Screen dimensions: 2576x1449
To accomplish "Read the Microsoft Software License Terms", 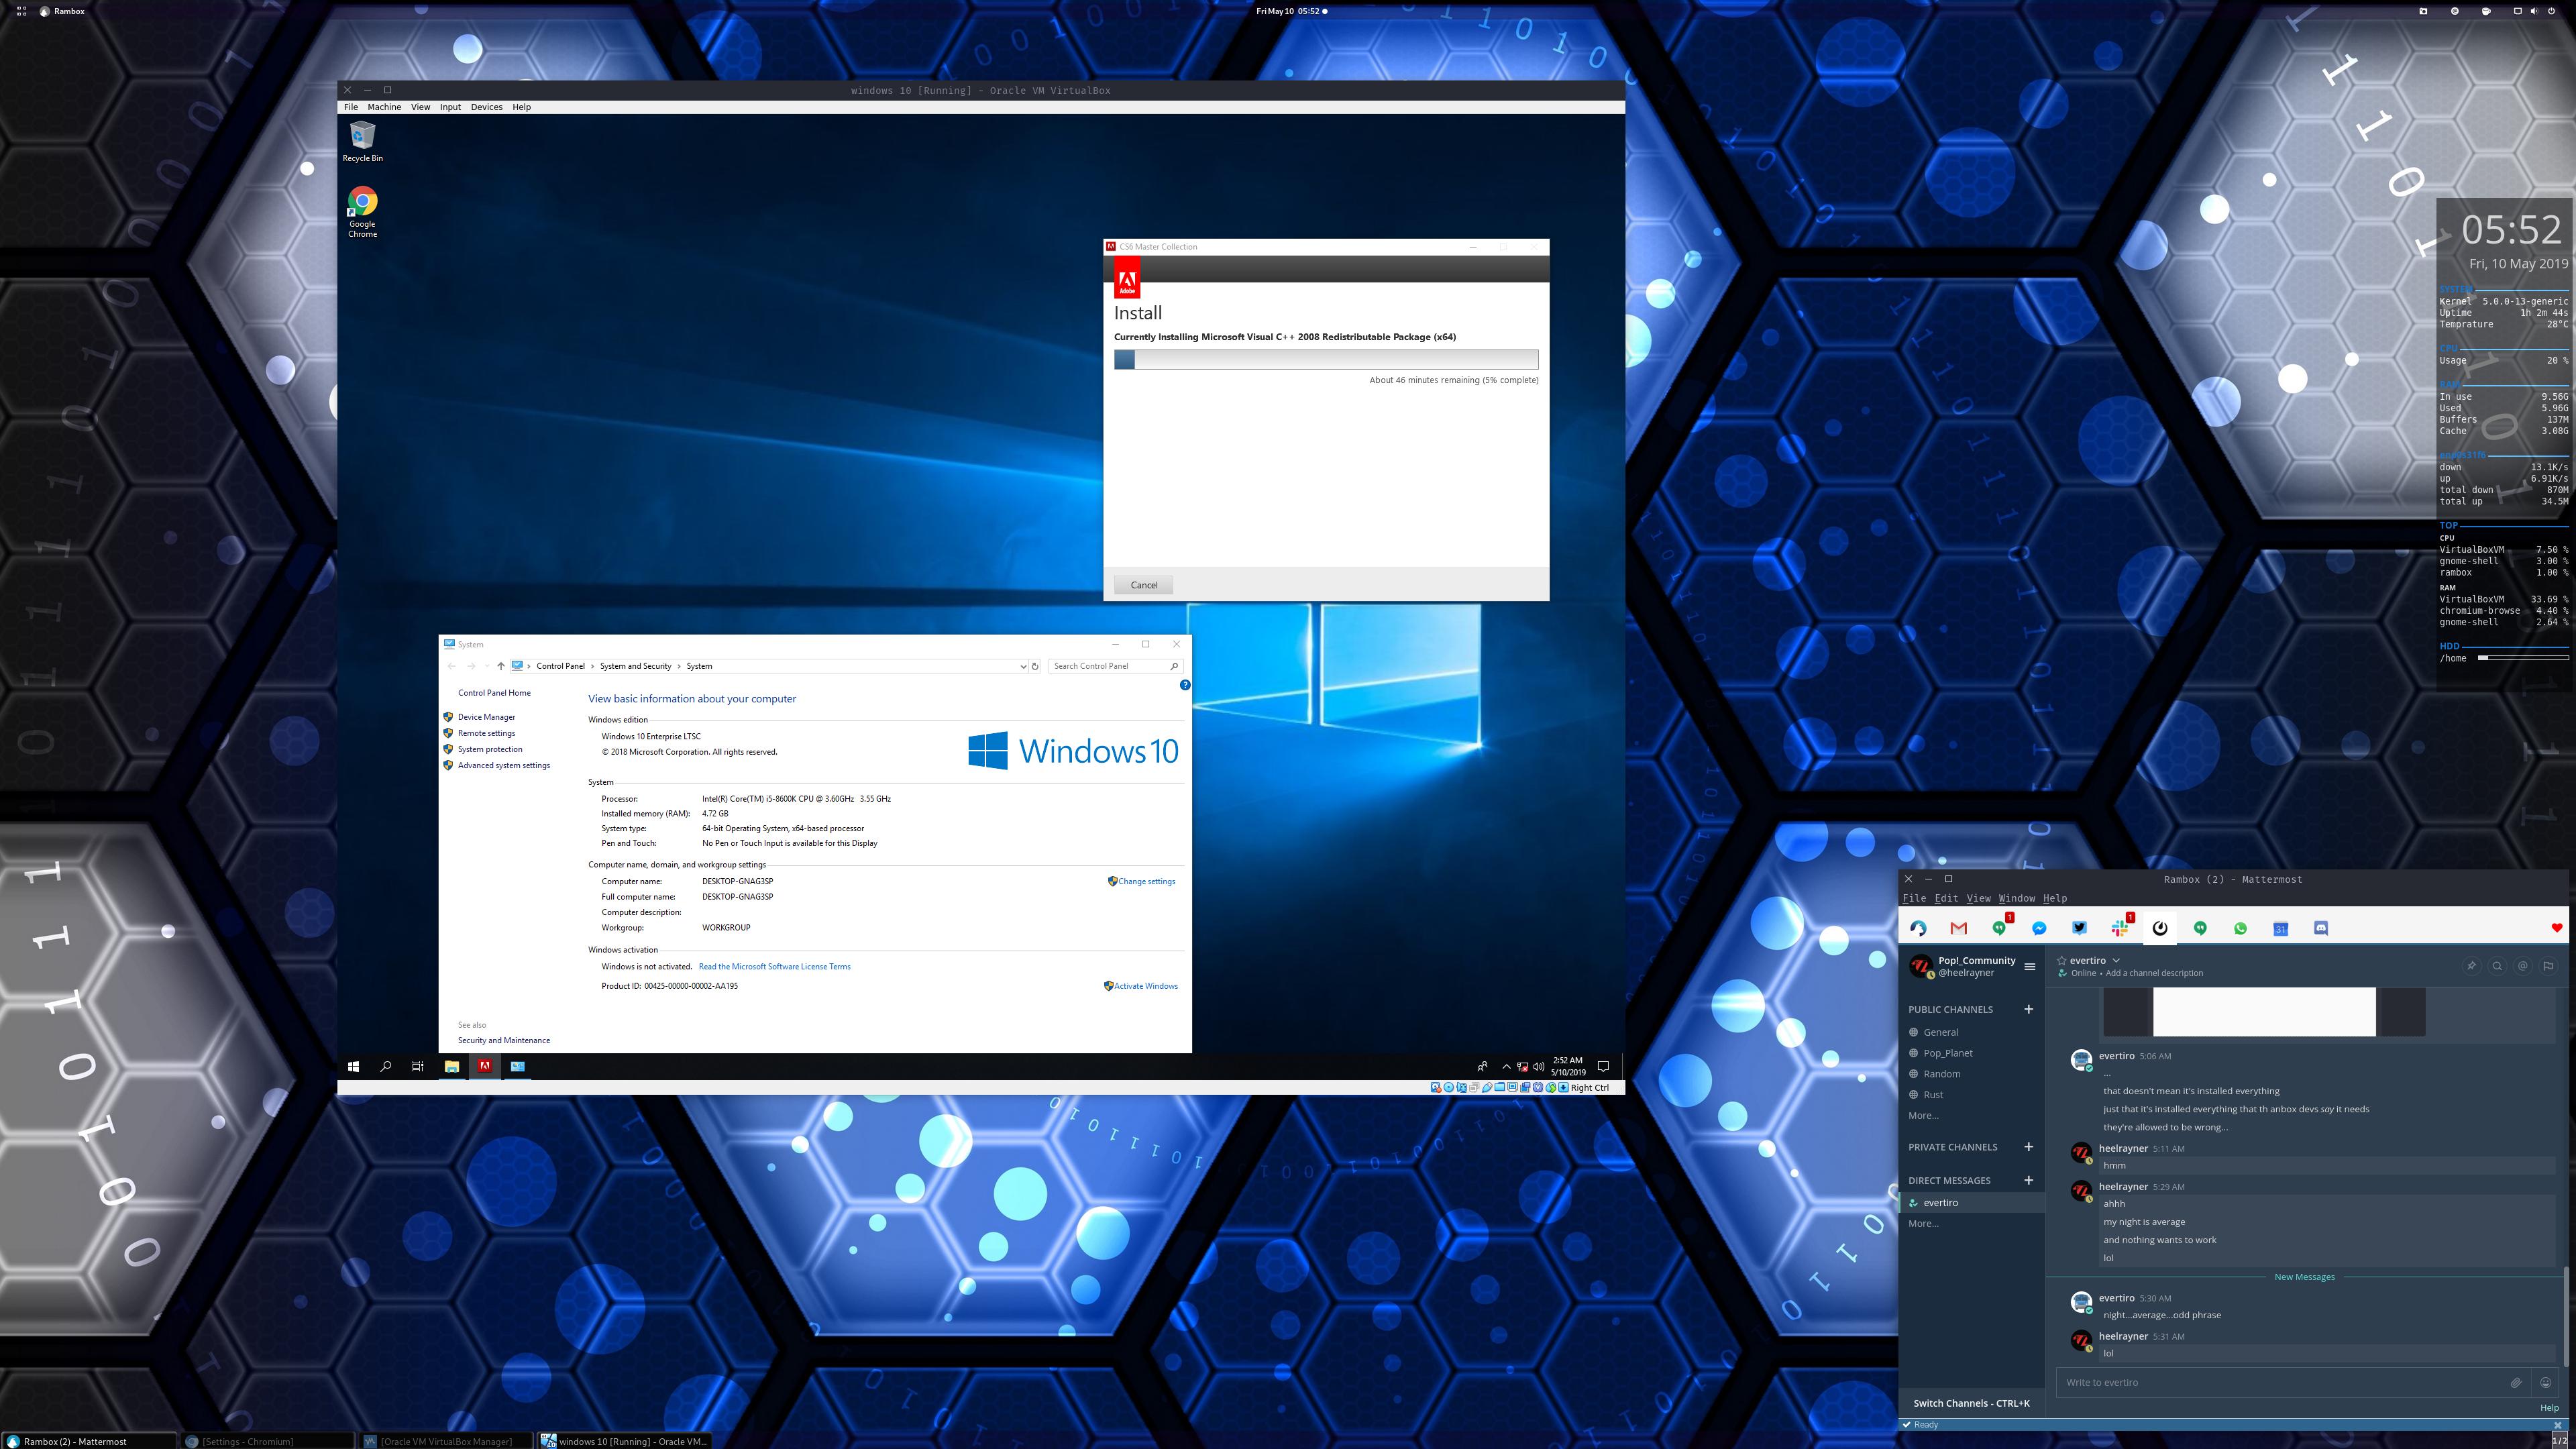I will (774, 967).
